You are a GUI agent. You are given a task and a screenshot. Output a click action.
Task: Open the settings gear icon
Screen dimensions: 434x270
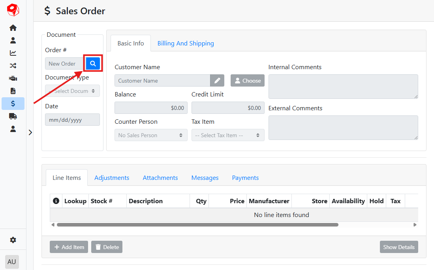tap(13, 240)
